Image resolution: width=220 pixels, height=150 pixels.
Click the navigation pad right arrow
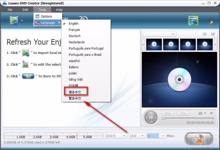click(156, 118)
